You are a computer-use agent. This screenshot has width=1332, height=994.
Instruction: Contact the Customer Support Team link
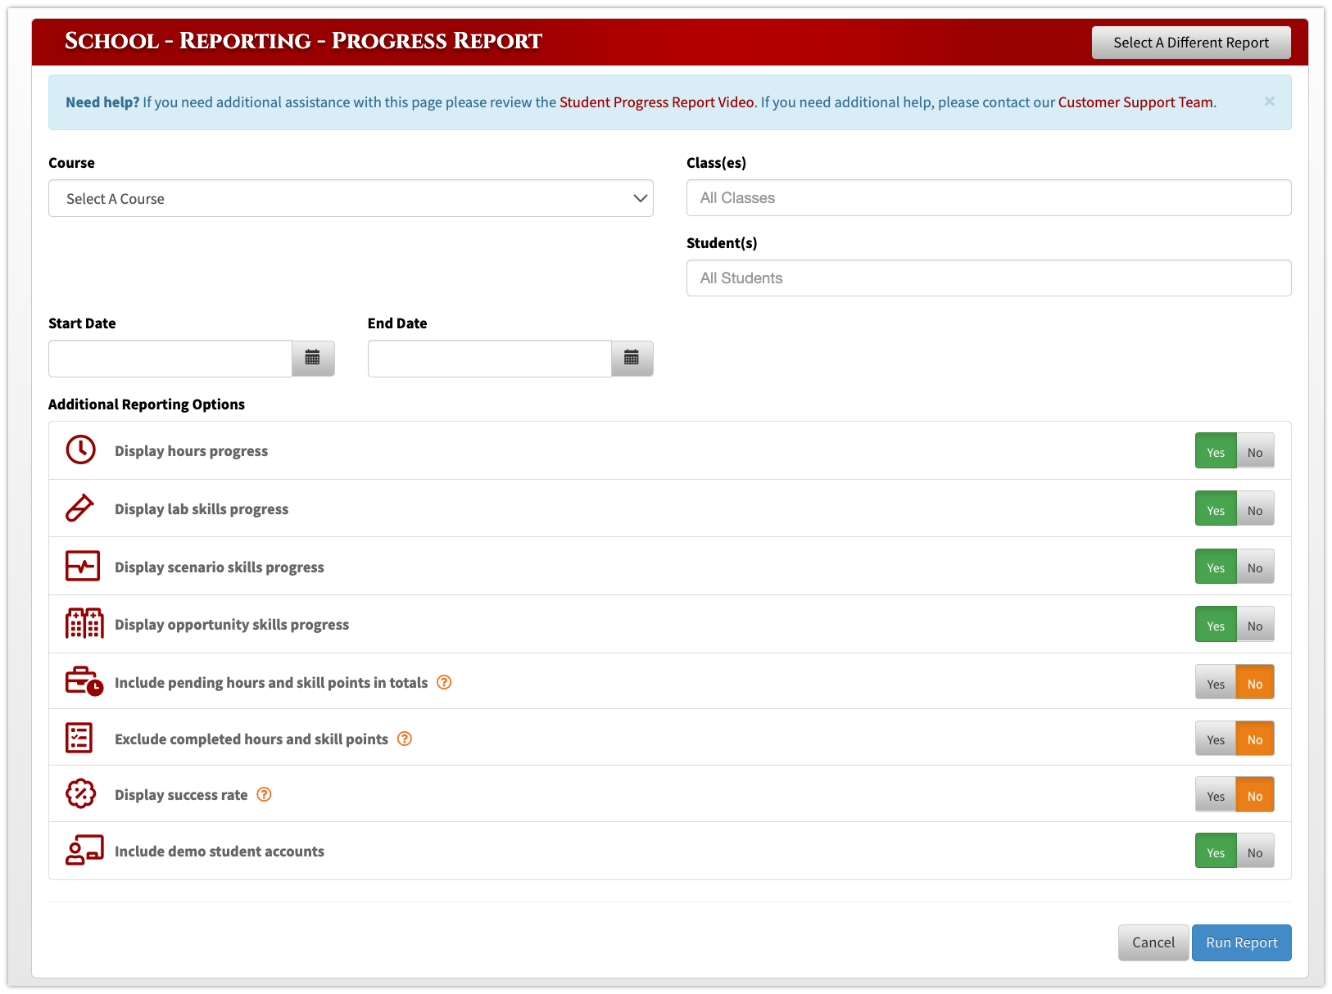pos(1135,102)
